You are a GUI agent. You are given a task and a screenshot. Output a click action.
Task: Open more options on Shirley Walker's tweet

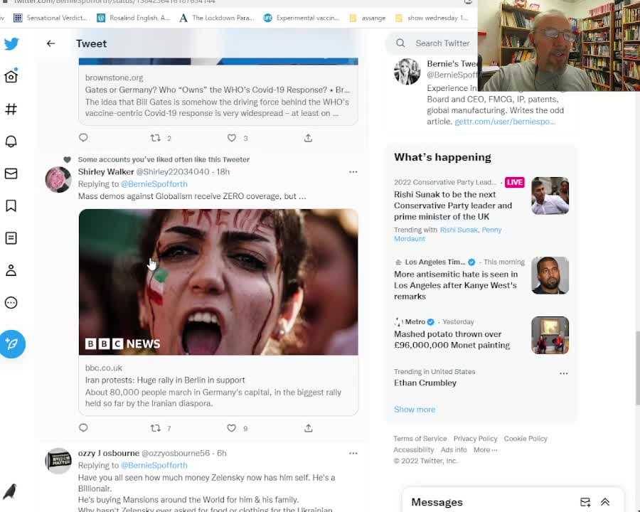(x=353, y=172)
